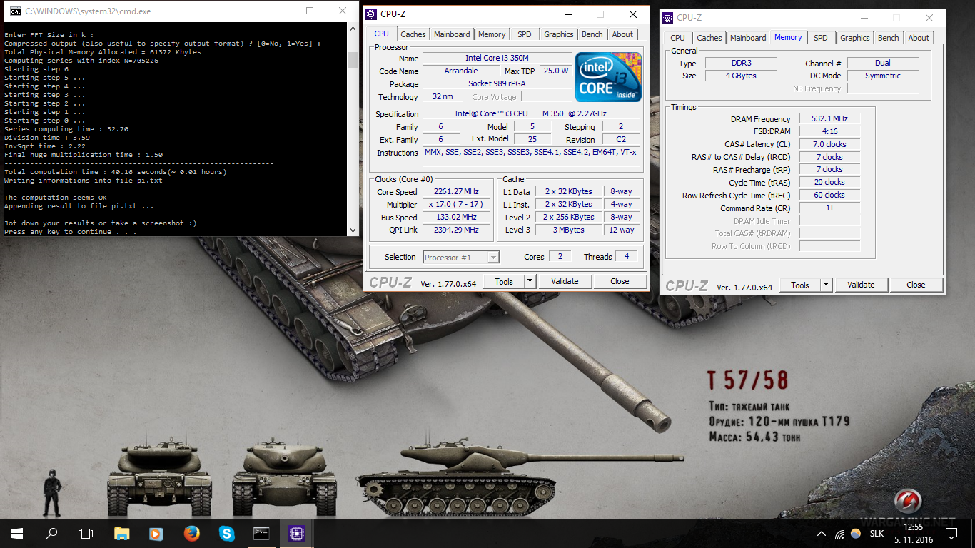Click Bus Speed value 133.02 MHz
Viewport: 975px width, 548px height.
click(457, 217)
